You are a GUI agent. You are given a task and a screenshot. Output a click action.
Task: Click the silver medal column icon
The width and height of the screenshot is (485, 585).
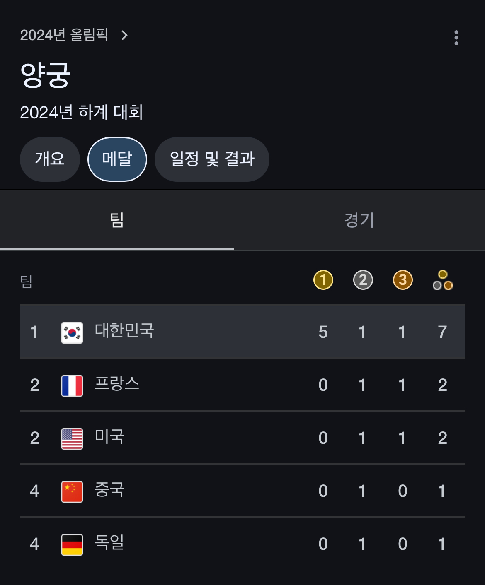click(x=363, y=280)
